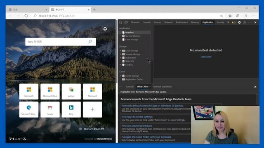The height and width of the screenshot is (148, 264).
Task: Open the Microsoft Edge quick link tile
Action: pos(29,109)
